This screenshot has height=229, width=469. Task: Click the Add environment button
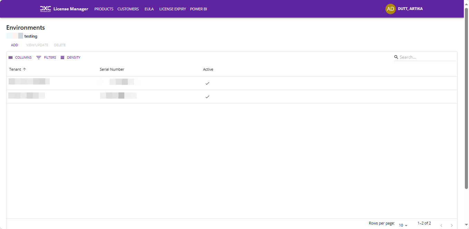[15, 45]
